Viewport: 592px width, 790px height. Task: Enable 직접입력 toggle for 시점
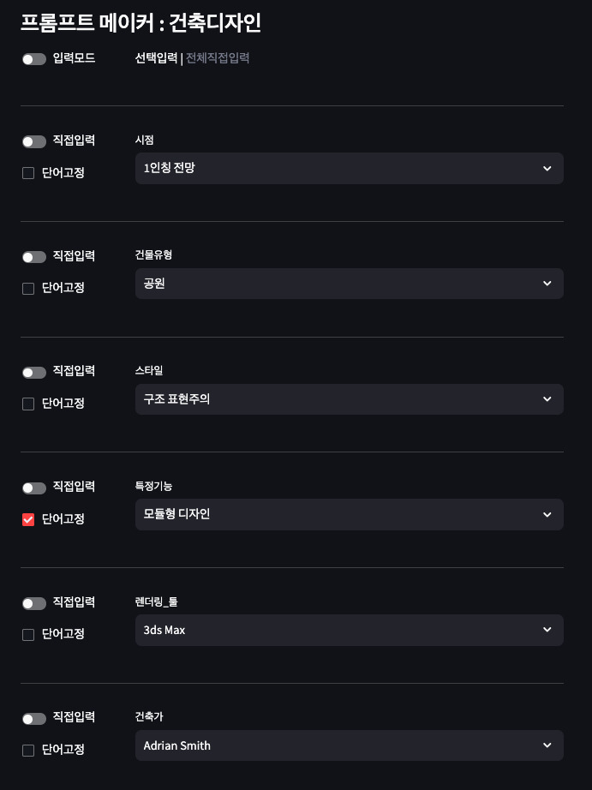[34, 141]
